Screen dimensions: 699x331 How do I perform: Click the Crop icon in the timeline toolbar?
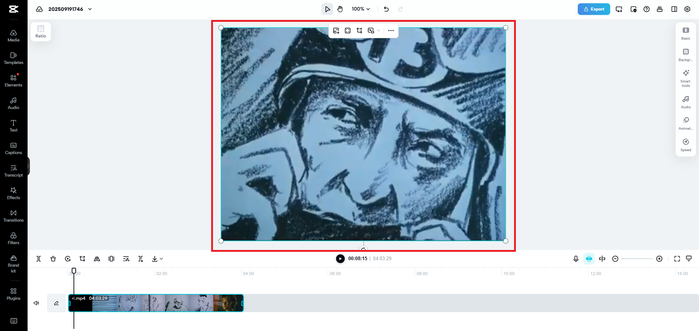[x=82, y=259]
